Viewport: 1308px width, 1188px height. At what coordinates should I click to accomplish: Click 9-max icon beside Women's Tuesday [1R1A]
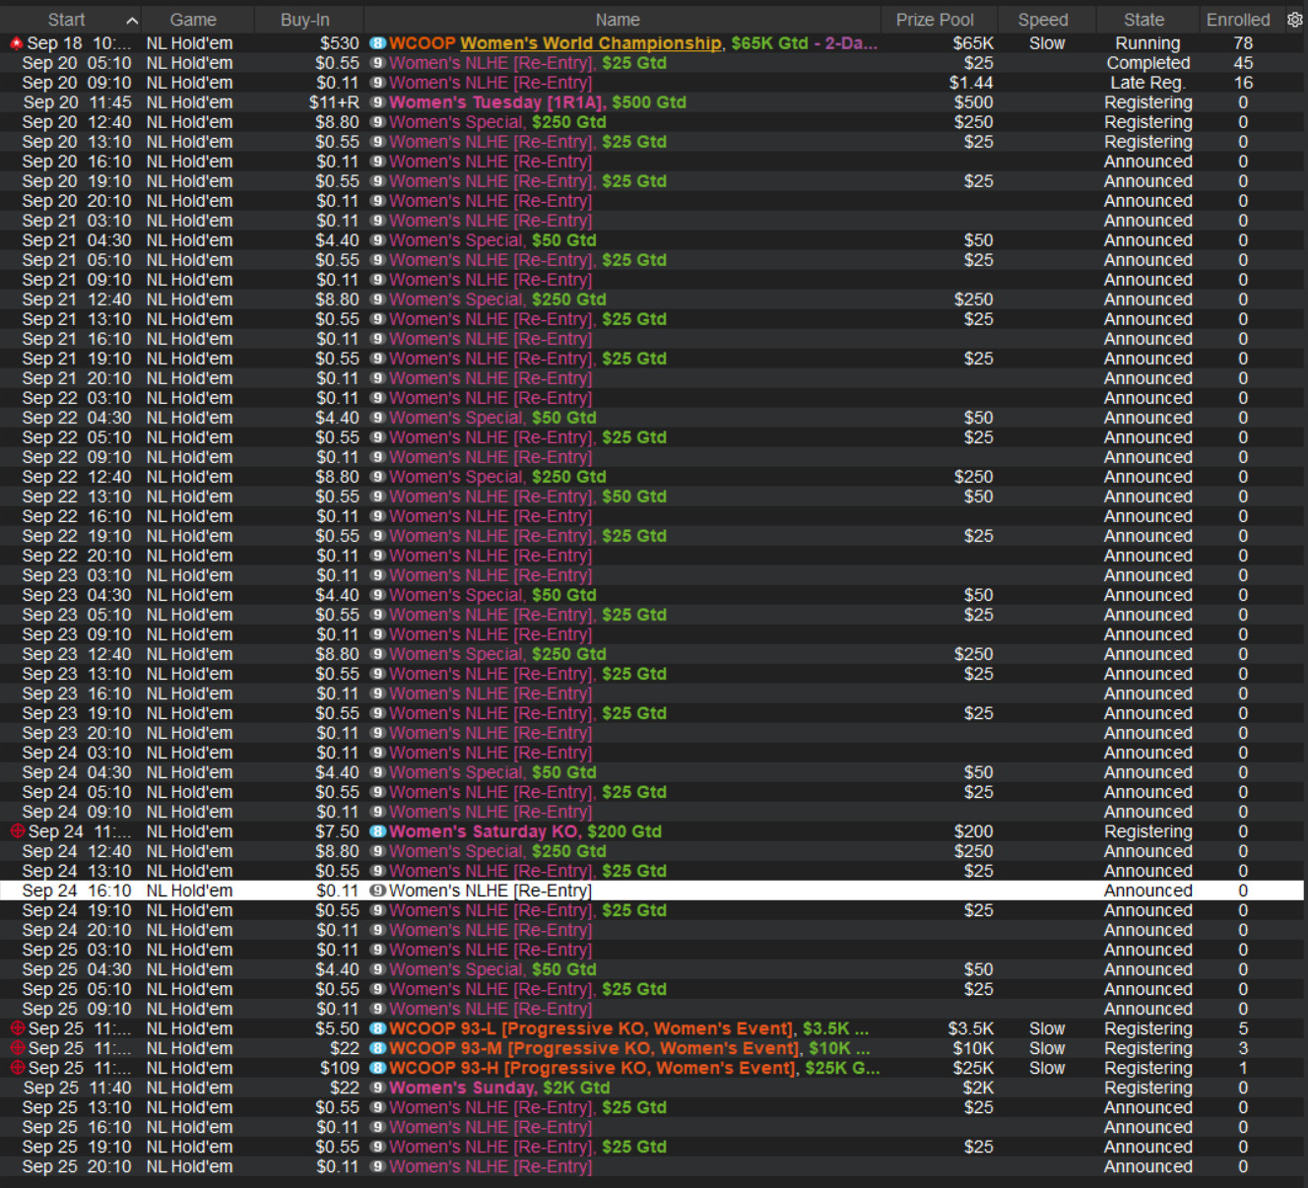click(377, 102)
